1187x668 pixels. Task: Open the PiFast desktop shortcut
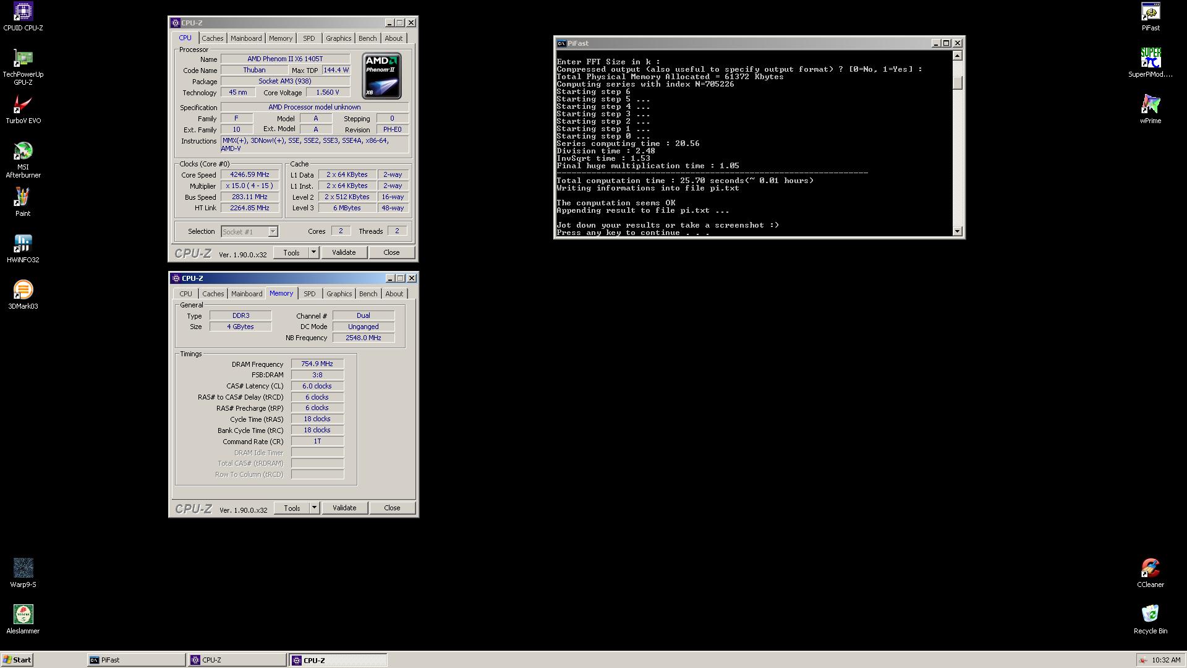[x=1151, y=17]
